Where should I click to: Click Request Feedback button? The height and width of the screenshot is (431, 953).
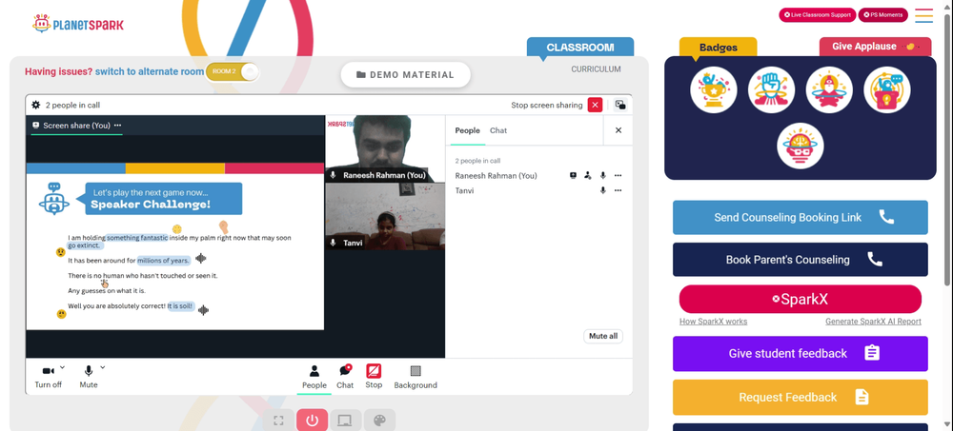(800, 398)
